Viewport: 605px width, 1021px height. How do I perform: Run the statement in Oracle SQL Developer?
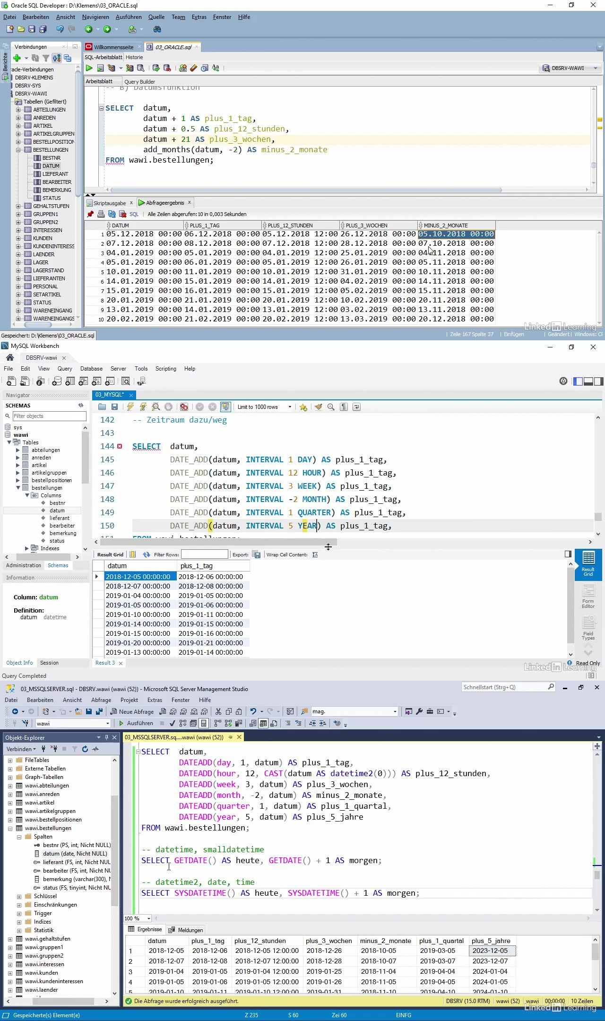click(89, 68)
